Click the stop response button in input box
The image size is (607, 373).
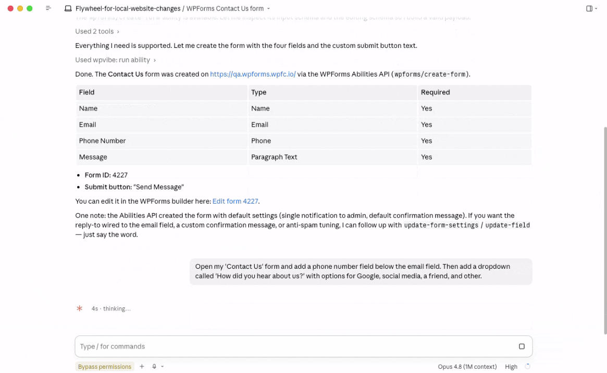coord(522,346)
